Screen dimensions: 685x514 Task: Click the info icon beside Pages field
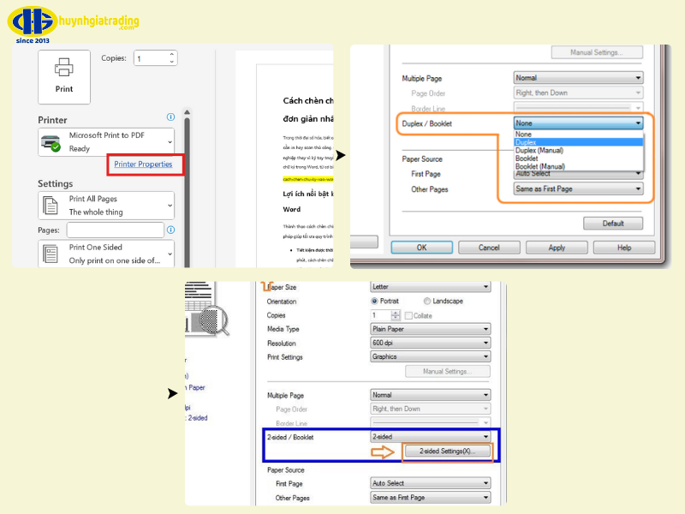pos(170,230)
